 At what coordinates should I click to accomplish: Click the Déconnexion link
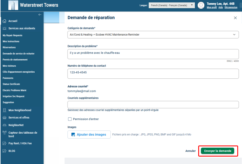click(x=231, y=7)
